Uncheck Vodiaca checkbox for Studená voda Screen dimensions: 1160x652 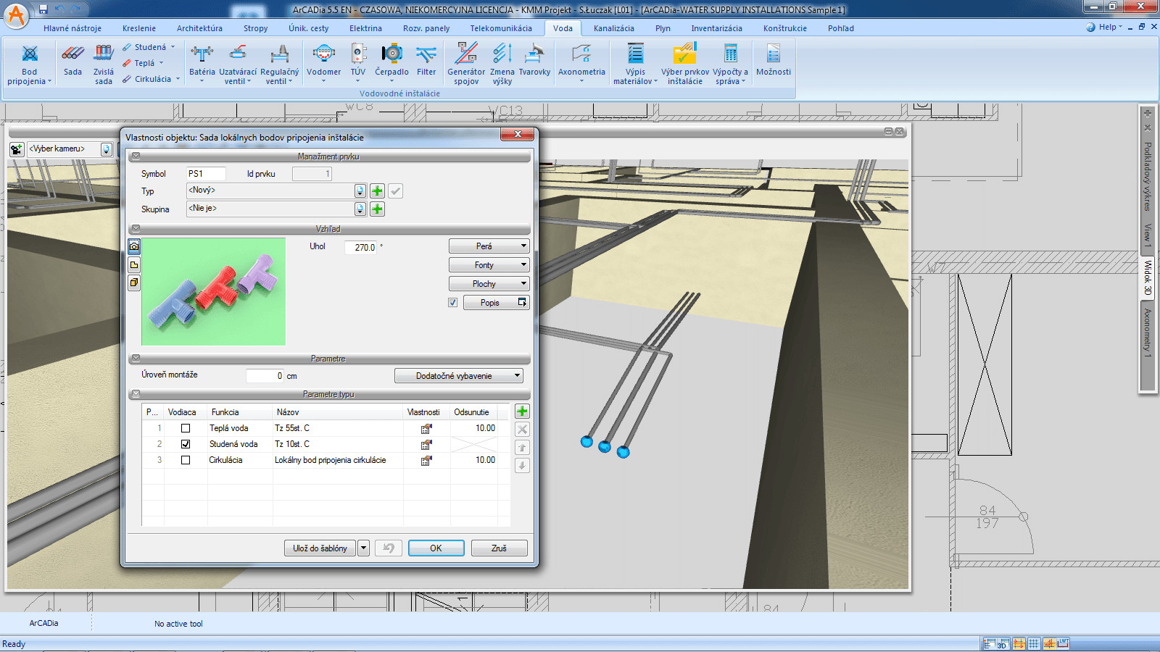click(186, 444)
